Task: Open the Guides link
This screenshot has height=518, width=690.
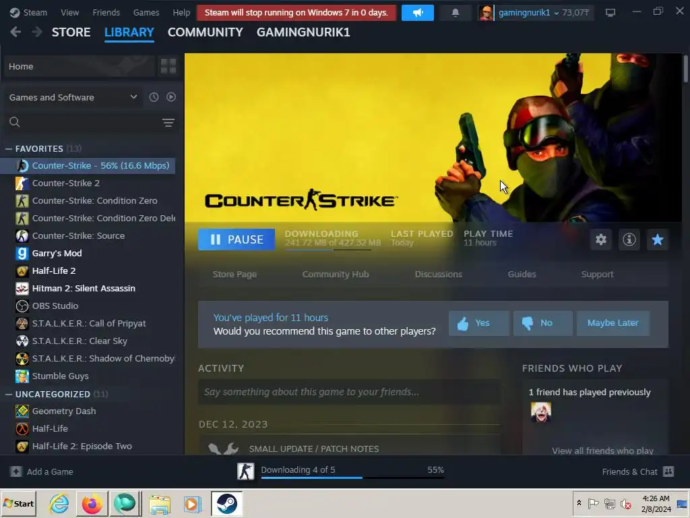Action: [522, 275]
